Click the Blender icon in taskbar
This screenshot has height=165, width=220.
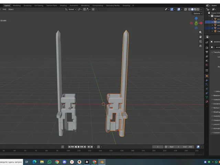coord(102,162)
